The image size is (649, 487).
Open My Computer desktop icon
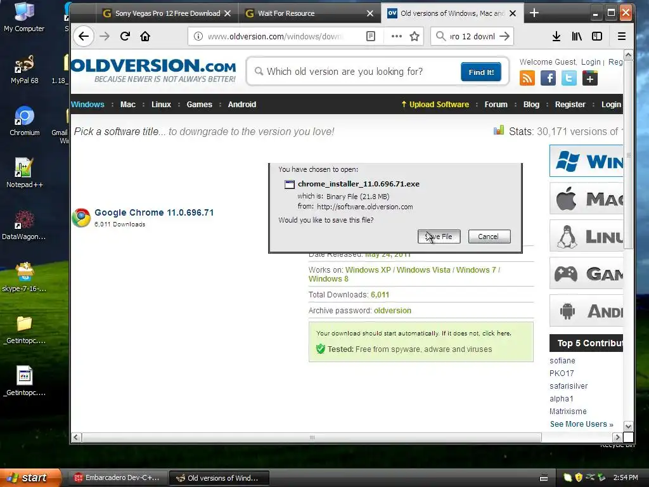24,17
